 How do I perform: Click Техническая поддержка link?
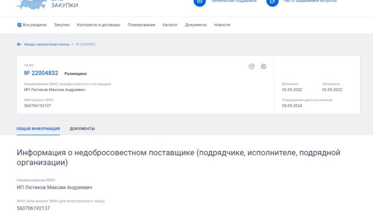pyautogui.click(x=234, y=1)
